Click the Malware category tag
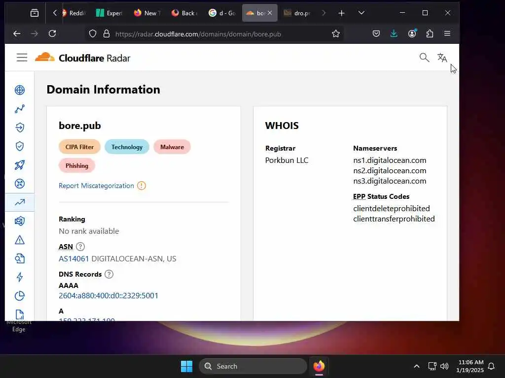Image resolution: width=505 pixels, height=378 pixels. tap(172, 147)
